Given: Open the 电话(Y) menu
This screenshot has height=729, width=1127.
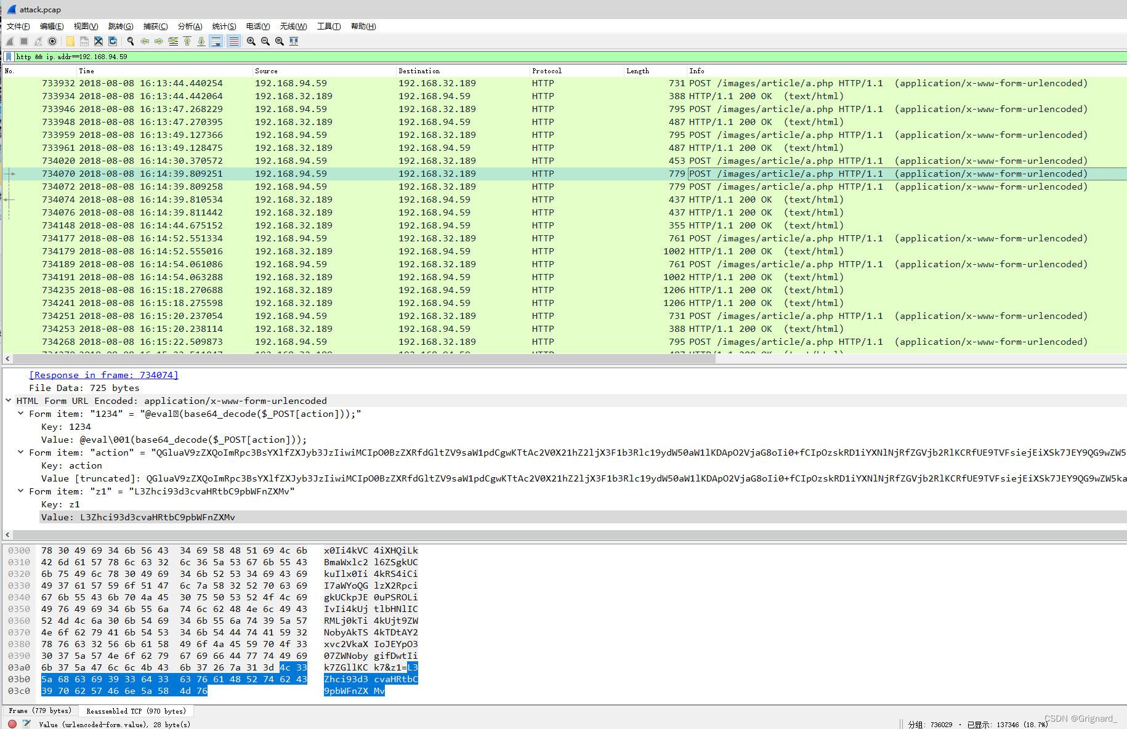Looking at the screenshot, I should (x=258, y=26).
